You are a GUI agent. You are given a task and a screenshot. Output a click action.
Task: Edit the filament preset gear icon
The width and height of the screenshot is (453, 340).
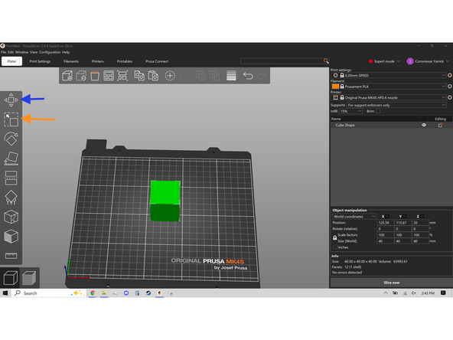450,87
